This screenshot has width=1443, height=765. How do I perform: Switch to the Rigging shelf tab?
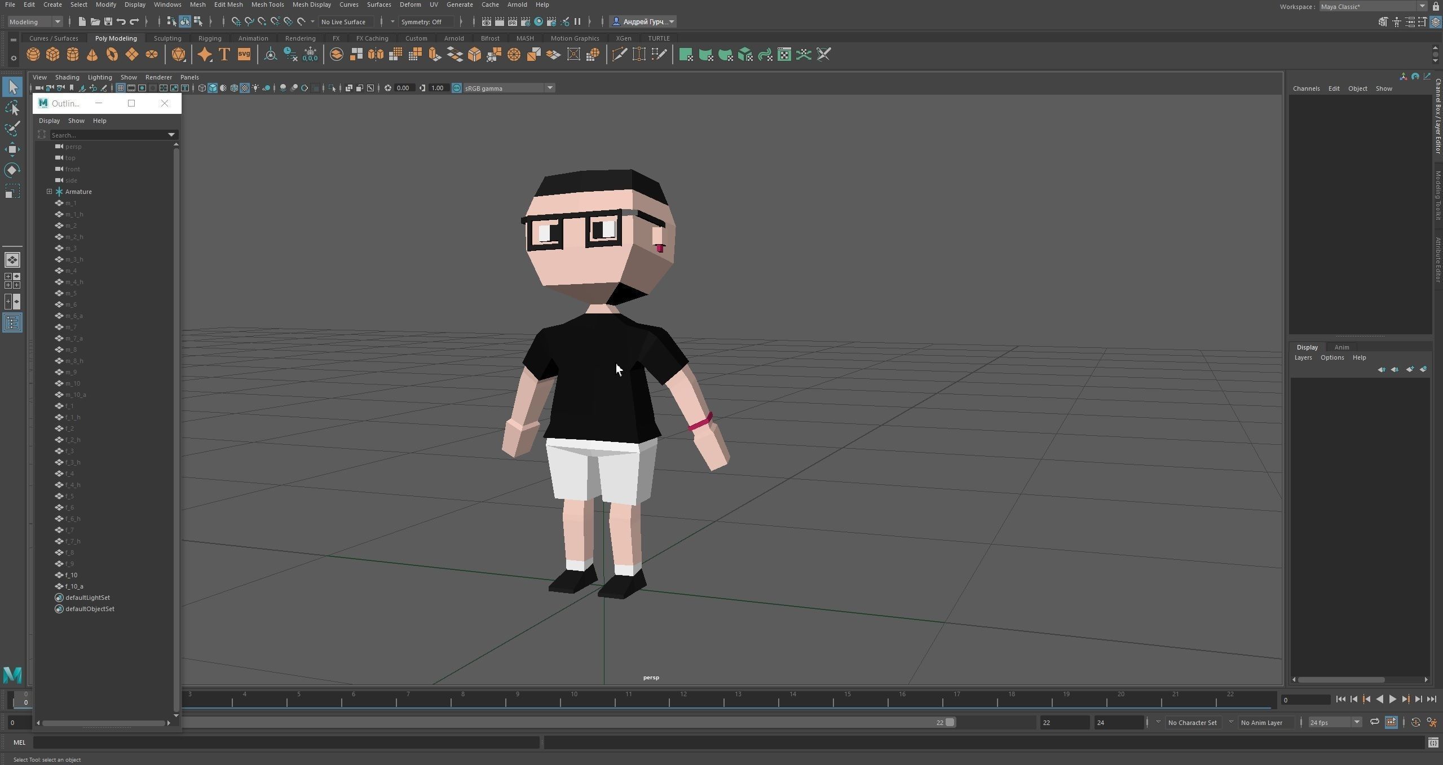pyautogui.click(x=210, y=38)
